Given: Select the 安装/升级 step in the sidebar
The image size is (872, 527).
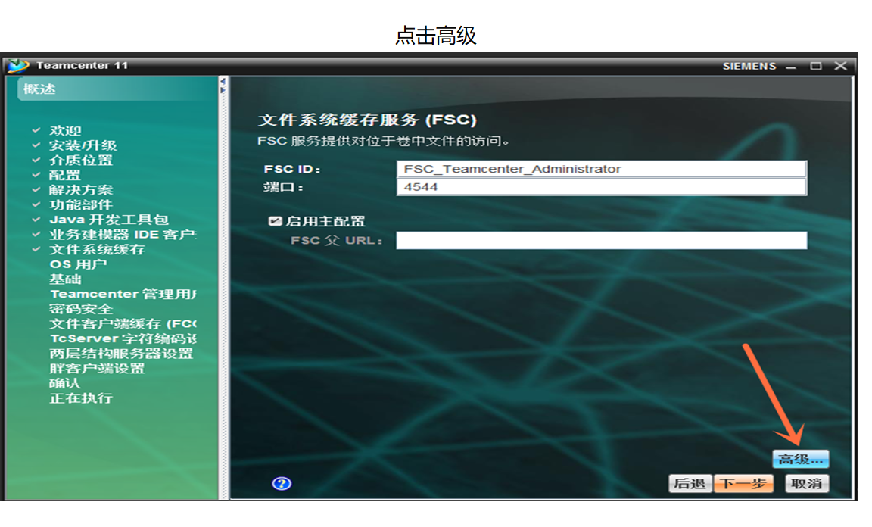Looking at the screenshot, I should (x=83, y=145).
